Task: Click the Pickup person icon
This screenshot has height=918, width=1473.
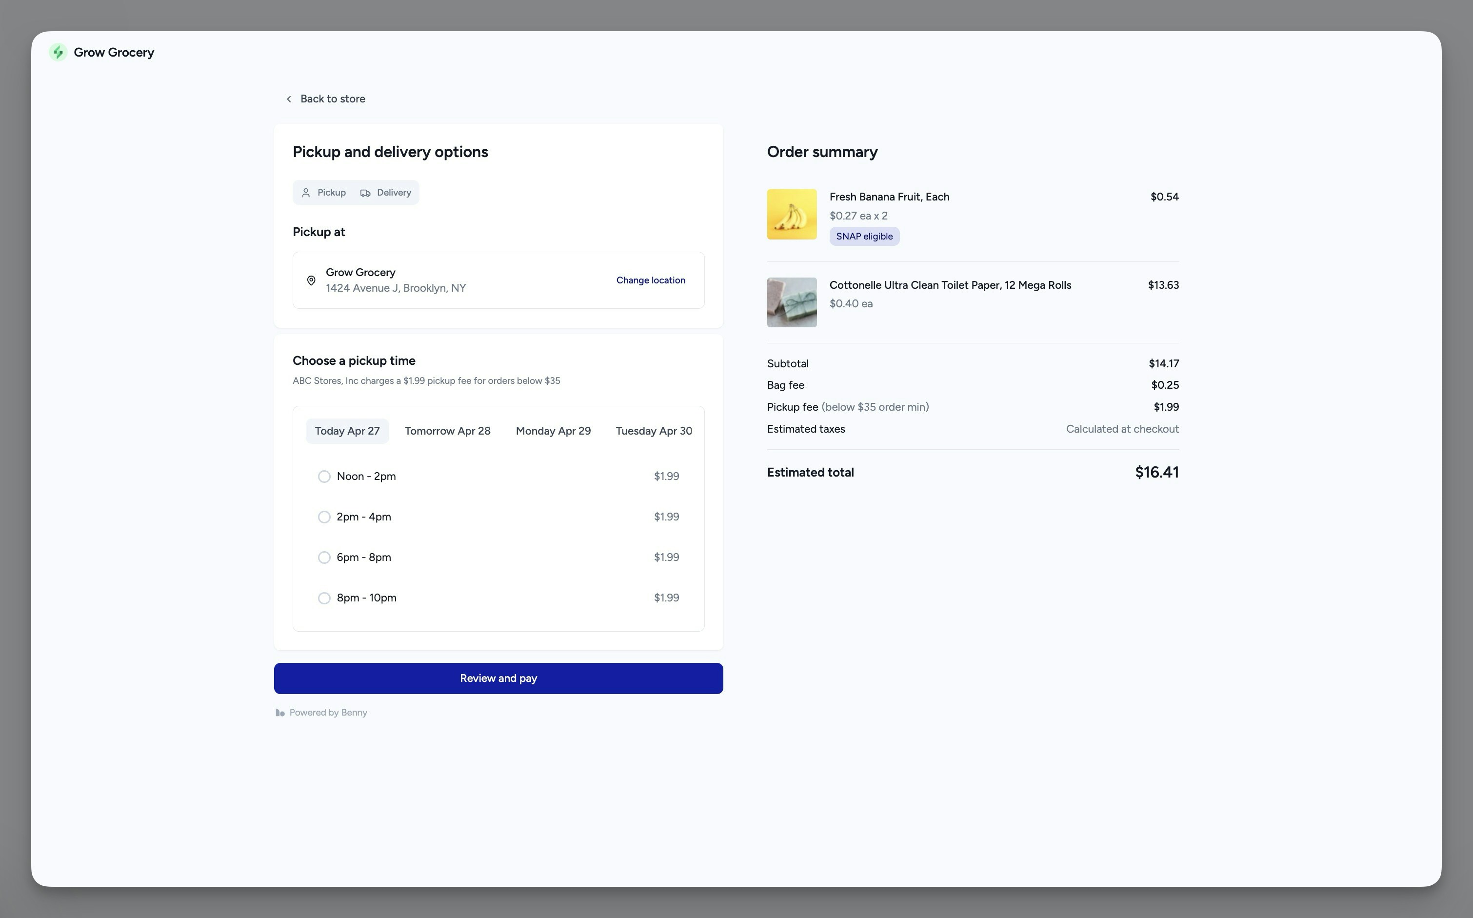Action: 306,193
